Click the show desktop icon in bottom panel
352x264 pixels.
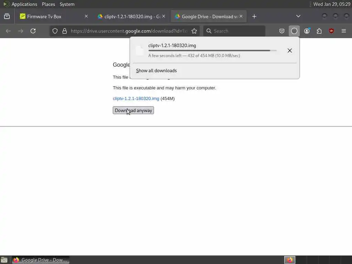tap(4, 260)
